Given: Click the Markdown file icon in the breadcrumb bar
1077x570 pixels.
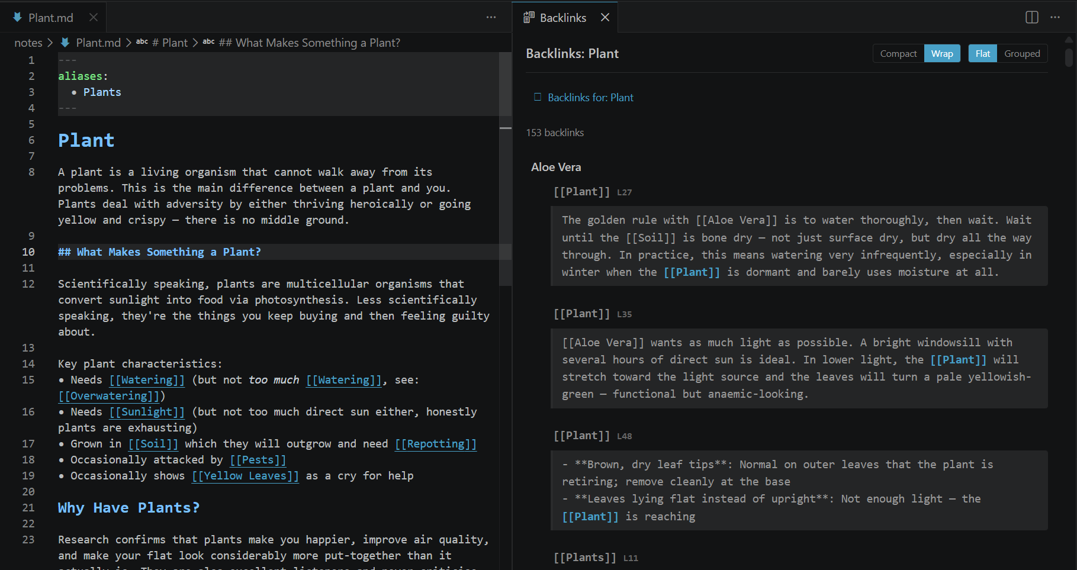Looking at the screenshot, I should pos(65,42).
